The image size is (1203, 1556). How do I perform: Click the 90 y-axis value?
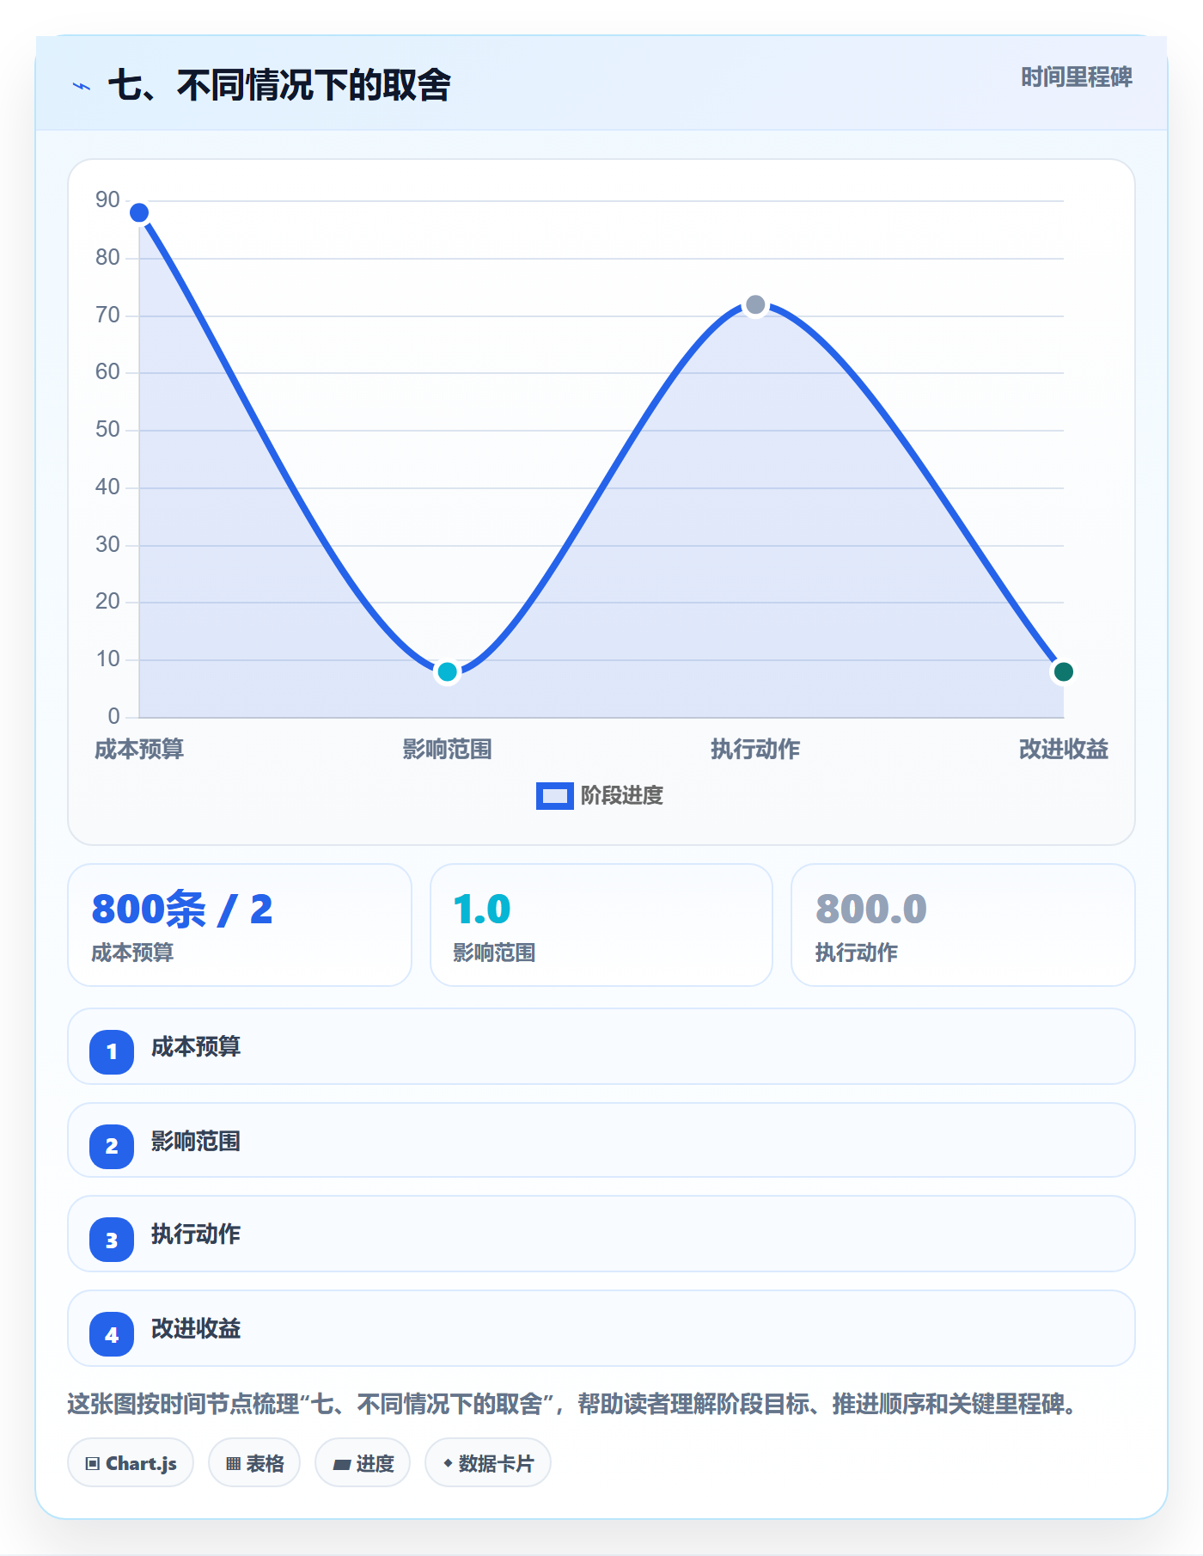(x=107, y=199)
